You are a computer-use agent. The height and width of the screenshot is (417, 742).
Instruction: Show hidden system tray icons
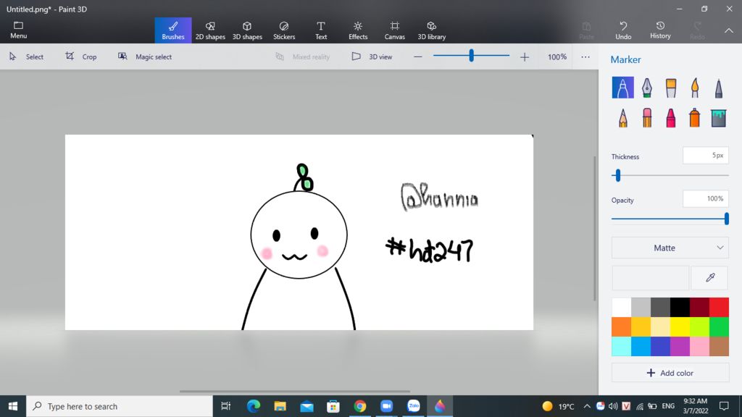(587, 406)
